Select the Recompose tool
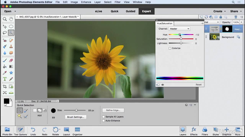245x137 pixels. point(11,86)
